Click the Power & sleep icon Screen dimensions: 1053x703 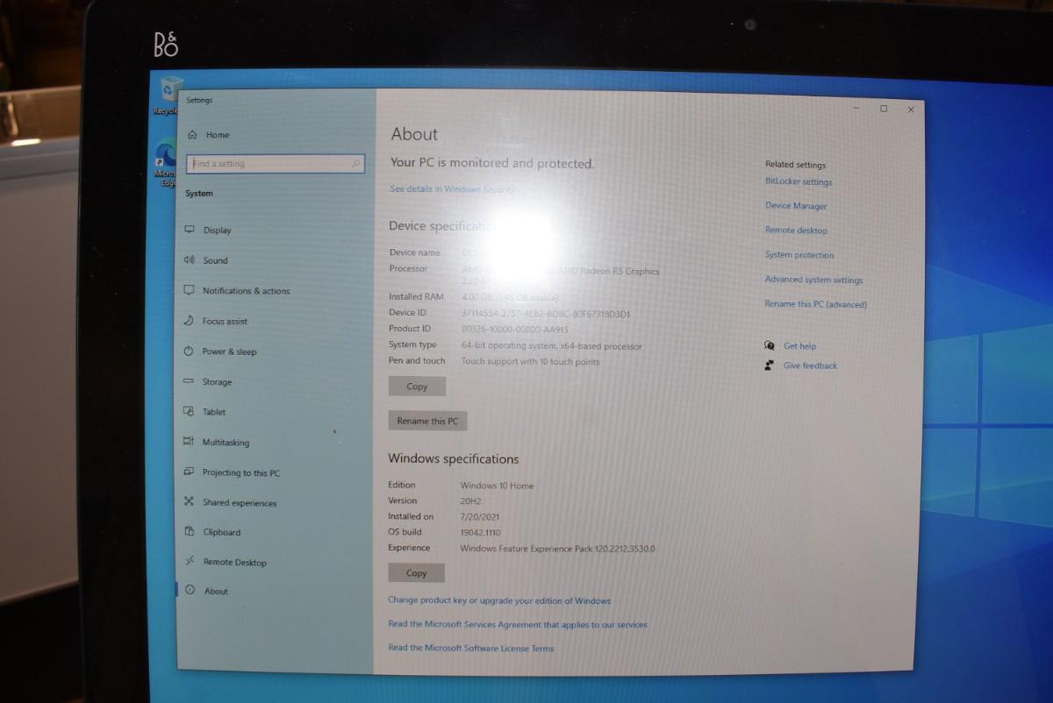[x=189, y=351]
